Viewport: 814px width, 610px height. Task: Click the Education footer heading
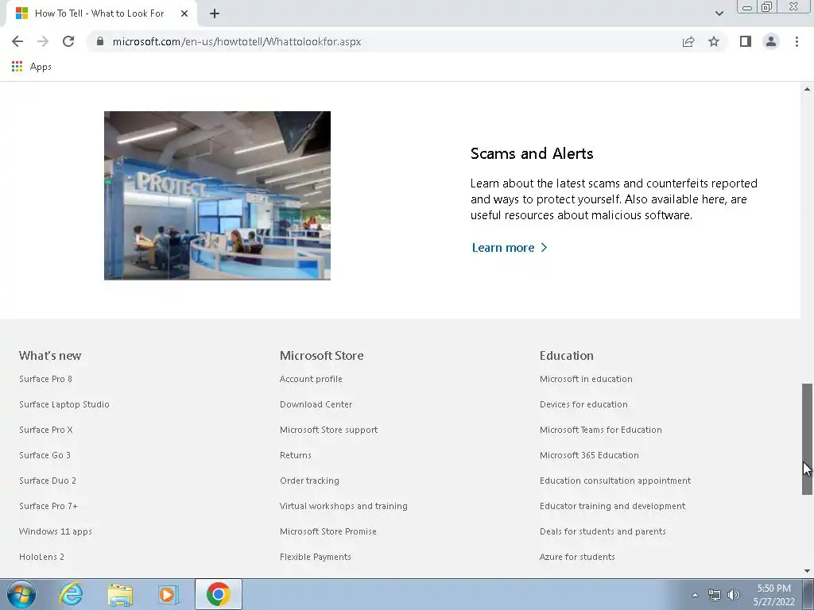[x=567, y=356]
